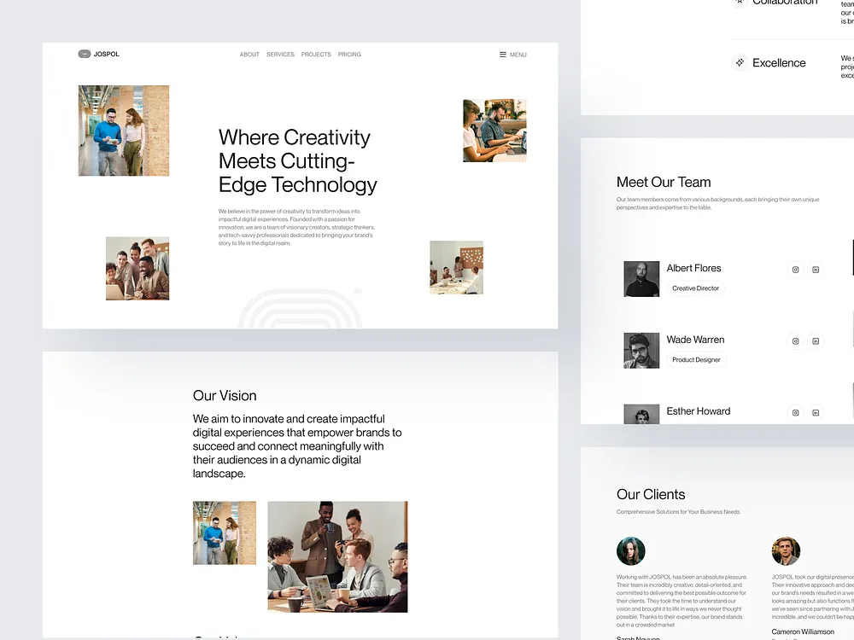Click the group photo in Our Vision section
The width and height of the screenshot is (854, 640).
[x=337, y=556]
